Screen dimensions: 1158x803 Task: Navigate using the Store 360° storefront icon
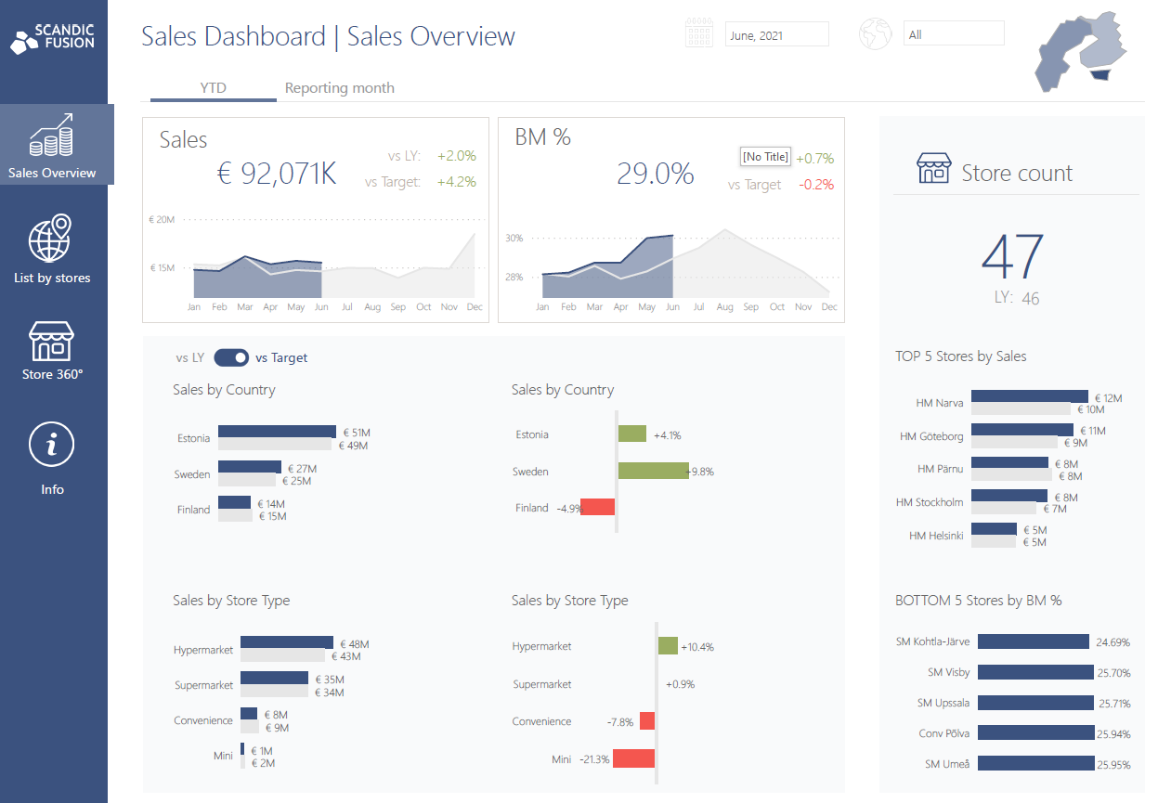51,340
